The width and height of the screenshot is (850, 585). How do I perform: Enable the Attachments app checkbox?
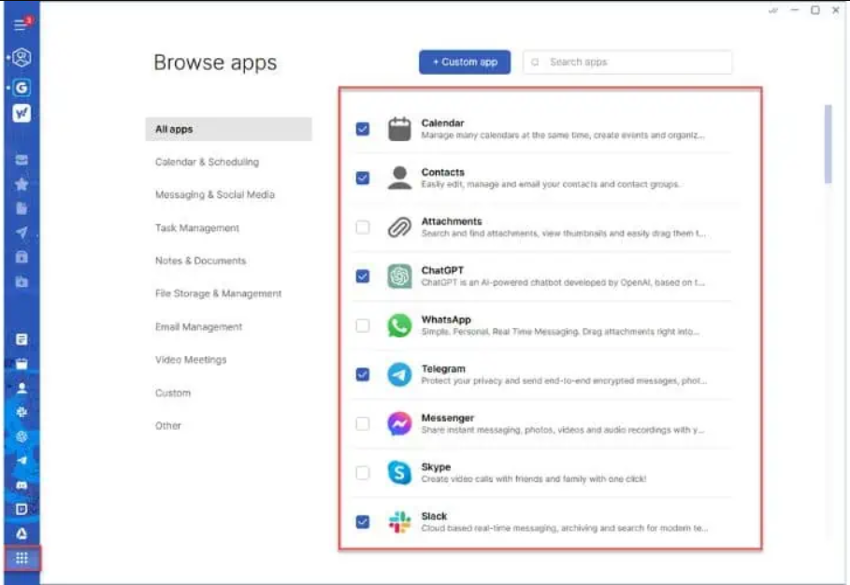[363, 227]
